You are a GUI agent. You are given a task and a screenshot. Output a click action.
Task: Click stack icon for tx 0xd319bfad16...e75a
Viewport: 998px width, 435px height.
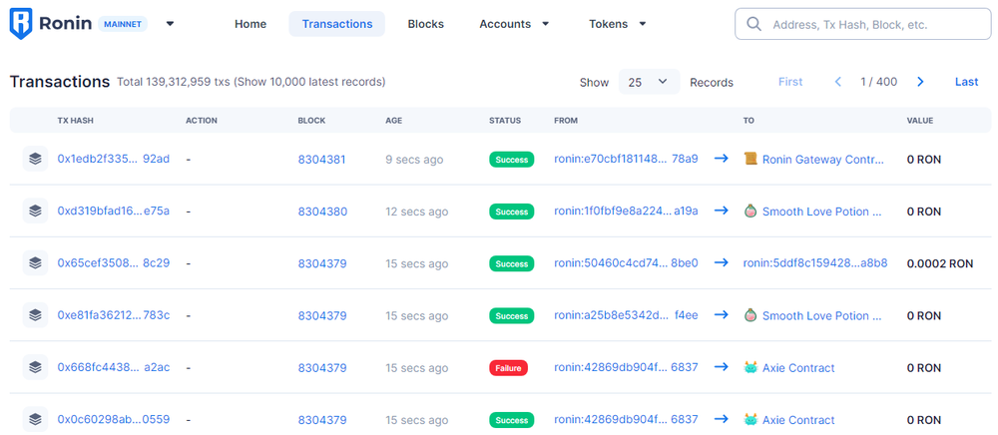35,212
